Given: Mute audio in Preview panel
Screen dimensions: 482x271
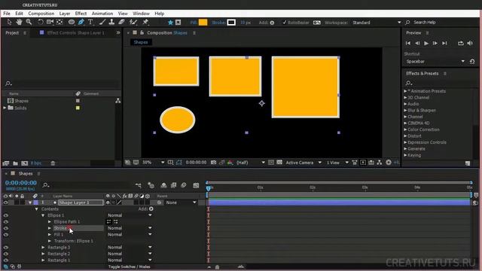Looking at the screenshot, I should point(470,44).
